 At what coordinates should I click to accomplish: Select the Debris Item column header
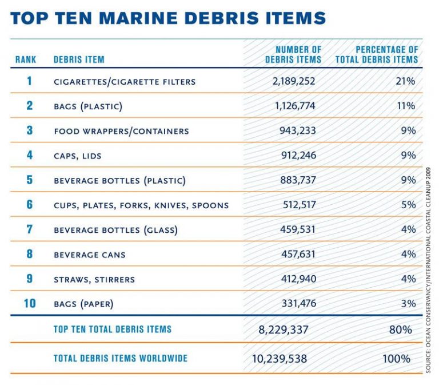(x=79, y=59)
